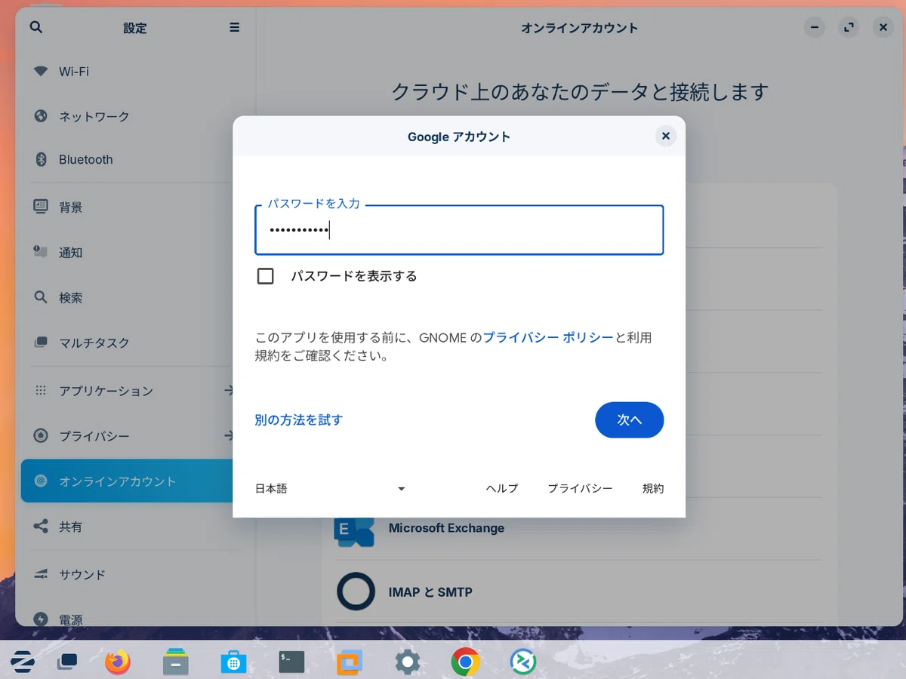Click the ヘルプ footer link
The image size is (906, 679).
[x=502, y=489]
